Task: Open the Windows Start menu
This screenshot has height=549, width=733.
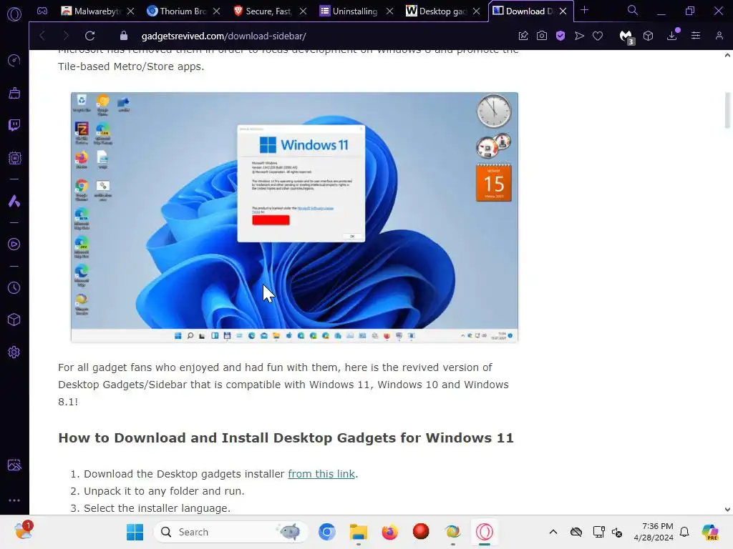Action: [x=135, y=532]
